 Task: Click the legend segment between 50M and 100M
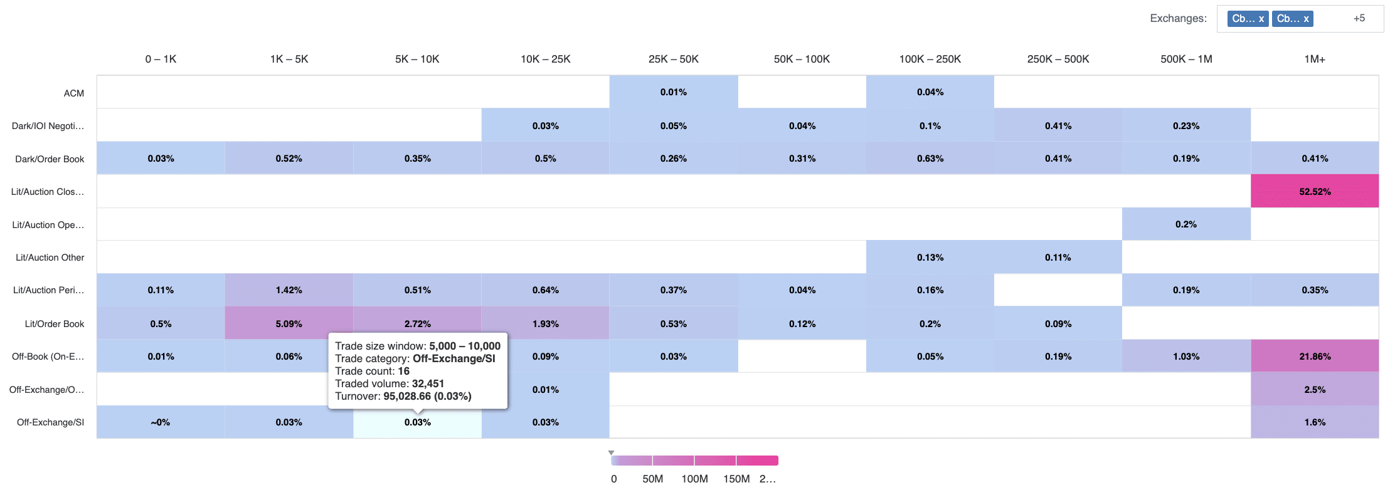[x=673, y=461]
